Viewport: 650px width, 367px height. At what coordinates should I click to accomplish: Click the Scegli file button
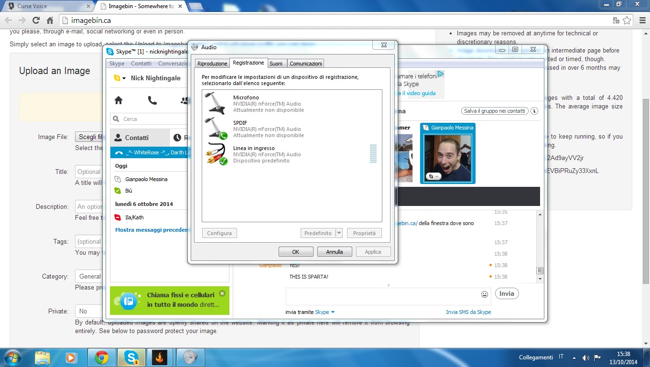[89, 137]
